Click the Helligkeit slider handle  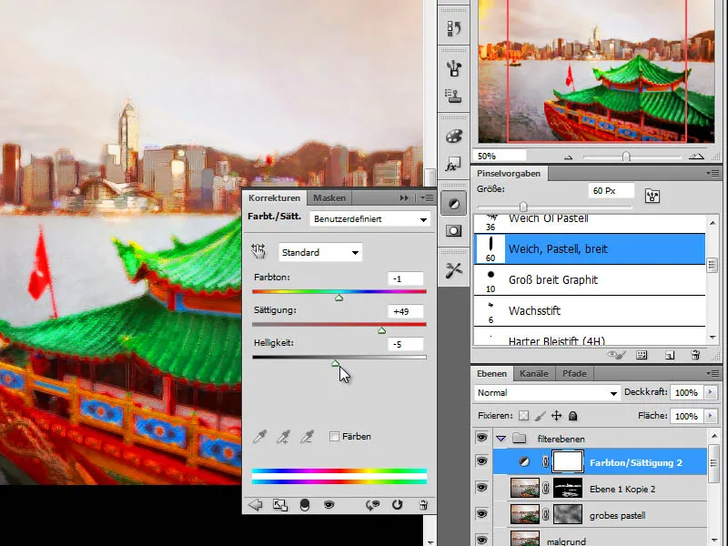(x=336, y=363)
